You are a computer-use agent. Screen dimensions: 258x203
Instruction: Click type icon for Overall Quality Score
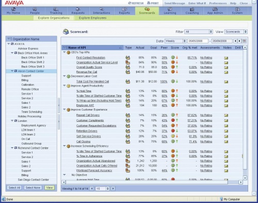[127, 67]
